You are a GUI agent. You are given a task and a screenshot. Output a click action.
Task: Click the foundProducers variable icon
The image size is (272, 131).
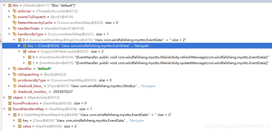click(10, 103)
